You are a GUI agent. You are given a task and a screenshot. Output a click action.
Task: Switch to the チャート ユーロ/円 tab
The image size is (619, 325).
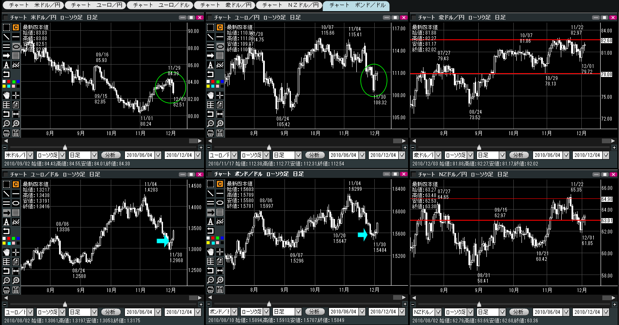(95, 6)
